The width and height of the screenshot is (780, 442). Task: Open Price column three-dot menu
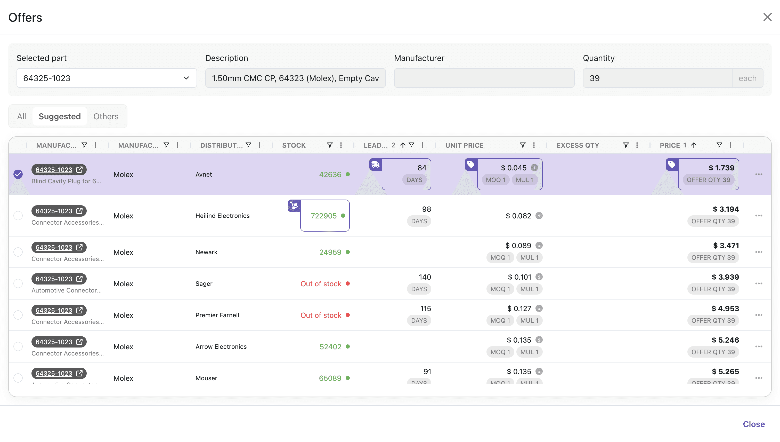point(730,145)
